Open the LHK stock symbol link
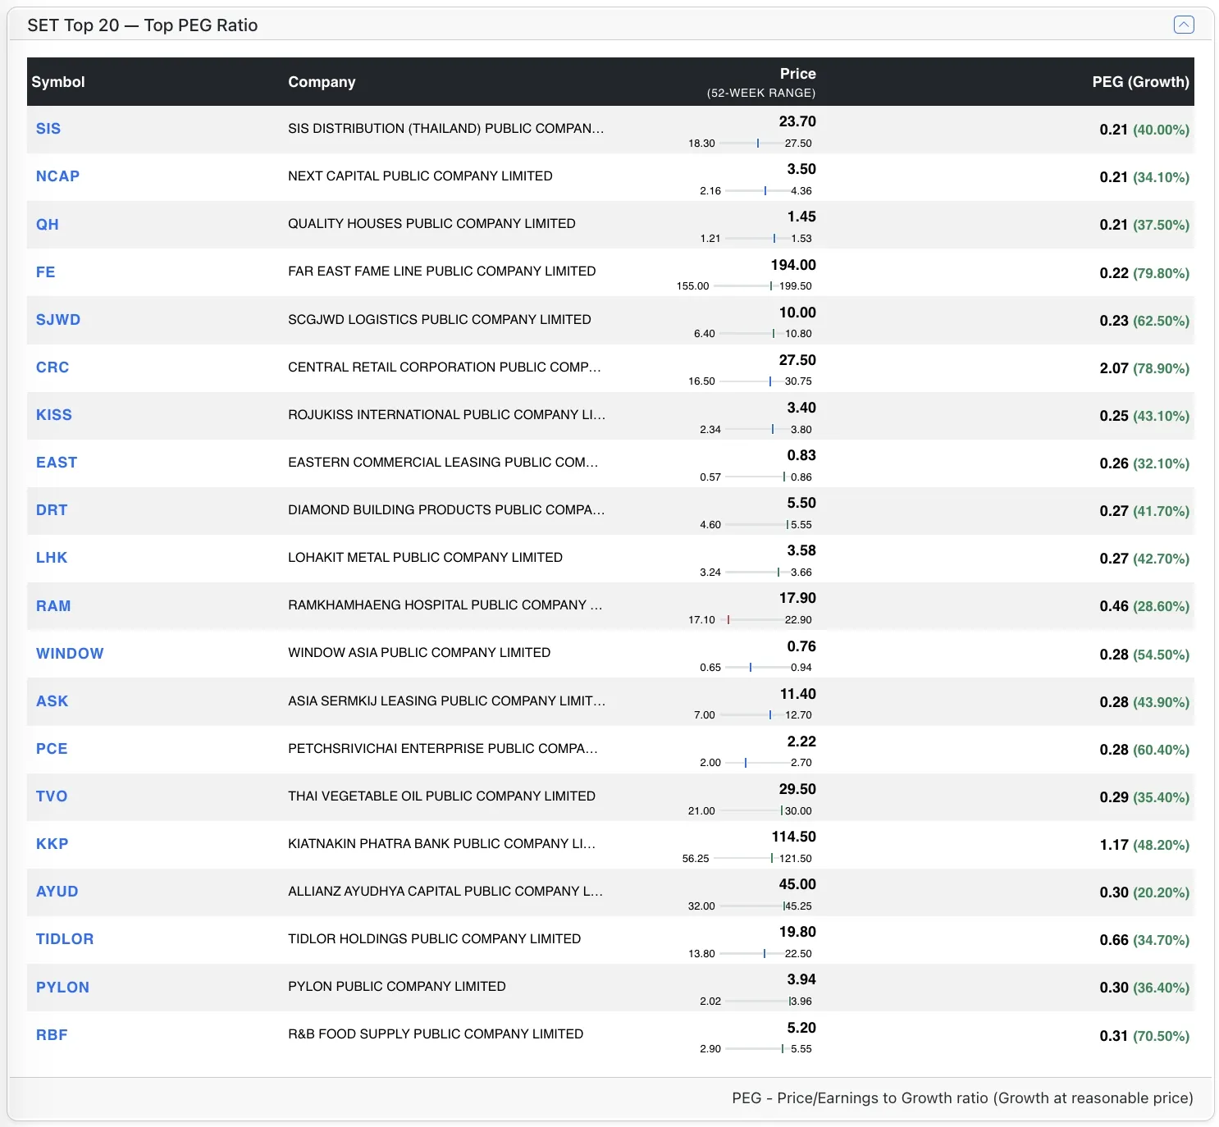The height and width of the screenshot is (1127, 1219). 52,557
